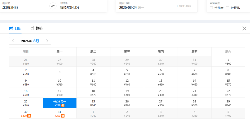The image size is (250, 125).
Task: Select August 22 priced ¥570
Action: click(228, 93)
